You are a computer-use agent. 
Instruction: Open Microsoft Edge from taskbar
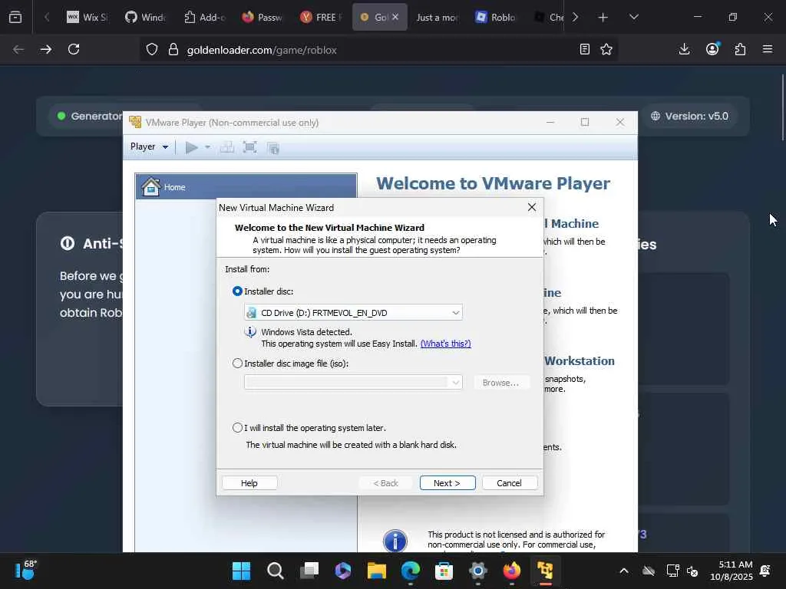click(x=411, y=571)
